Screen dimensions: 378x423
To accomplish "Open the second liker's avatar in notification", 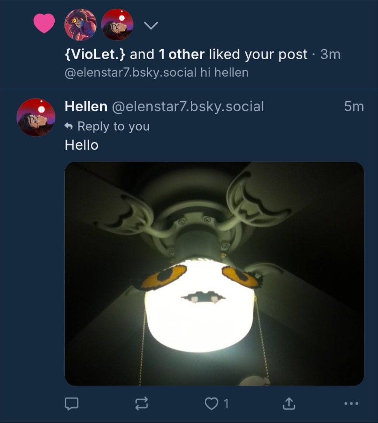I will coord(117,25).
